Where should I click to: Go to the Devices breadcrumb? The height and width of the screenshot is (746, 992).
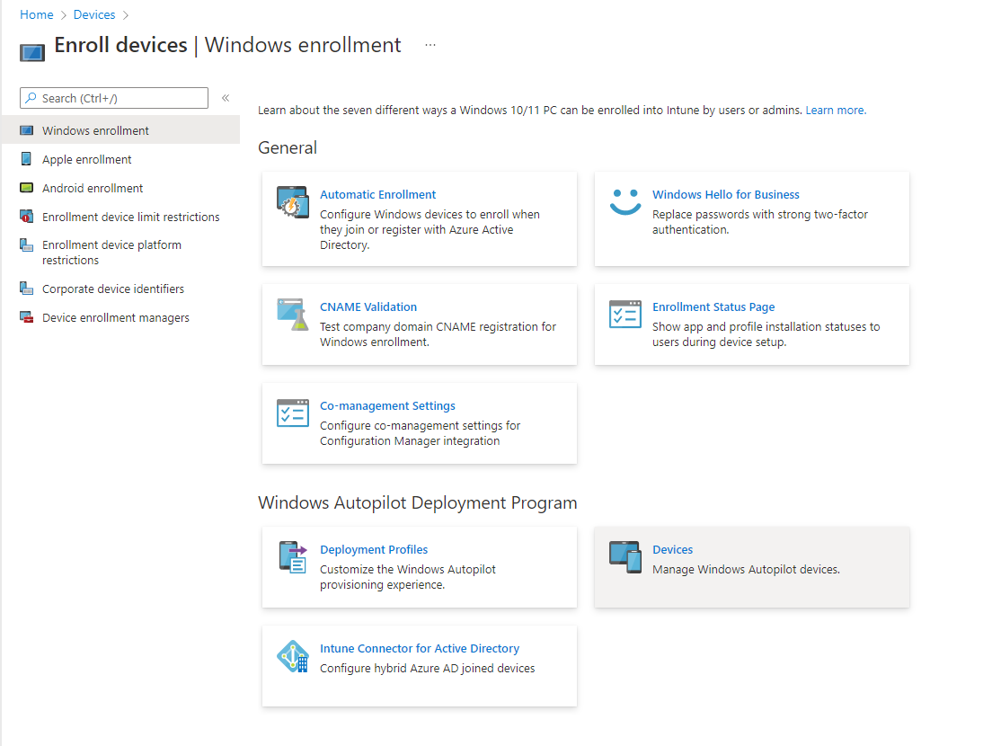(94, 14)
